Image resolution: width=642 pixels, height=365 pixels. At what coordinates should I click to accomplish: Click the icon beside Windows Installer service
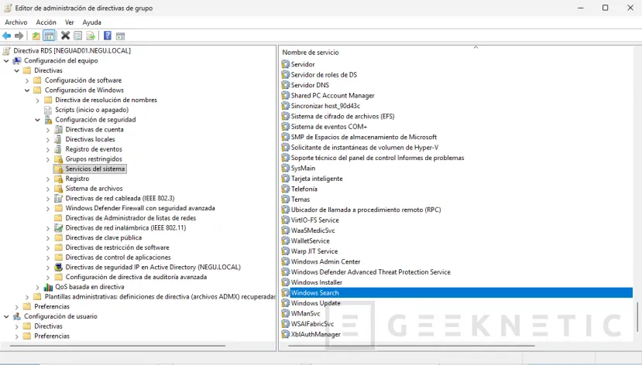(x=286, y=282)
